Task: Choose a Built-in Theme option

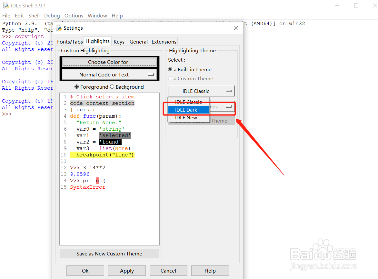Action: click(170, 69)
